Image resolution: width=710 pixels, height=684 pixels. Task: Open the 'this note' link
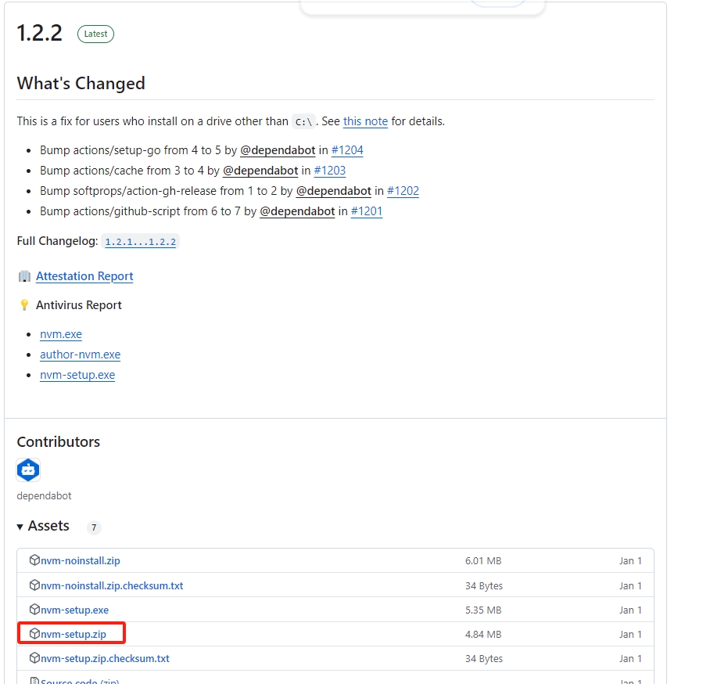point(365,121)
